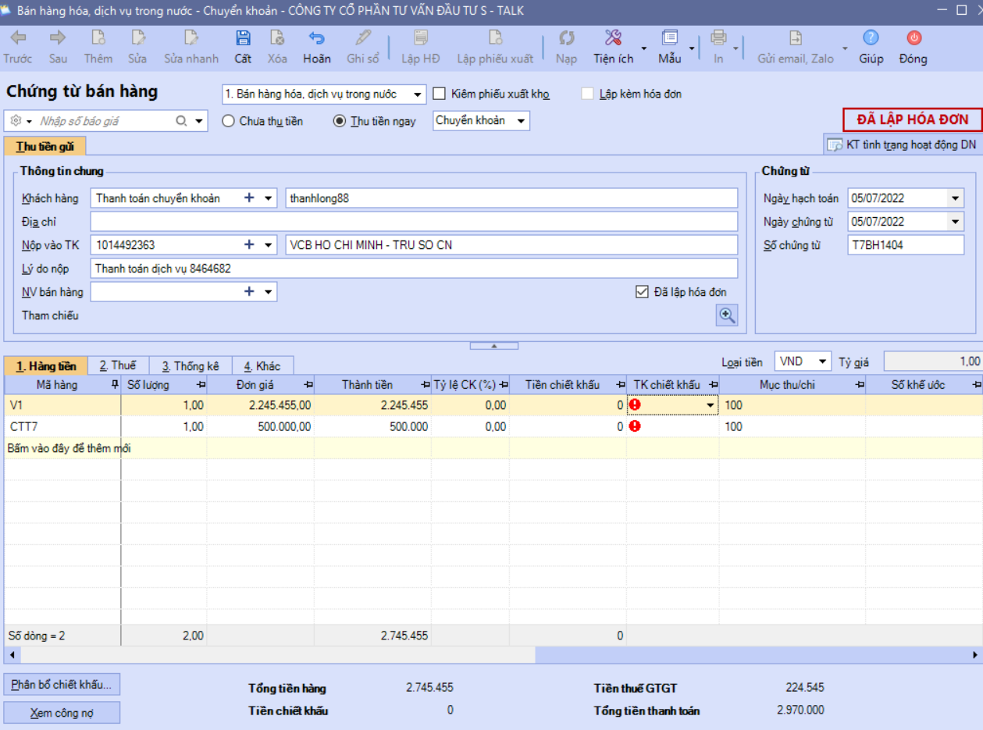Click the plus icon beside Nộp vào TK
The width and height of the screenshot is (983, 730).
(250, 245)
